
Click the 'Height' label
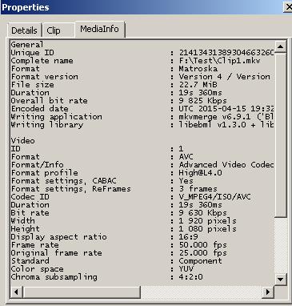pyautogui.click(x=25, y=229)
